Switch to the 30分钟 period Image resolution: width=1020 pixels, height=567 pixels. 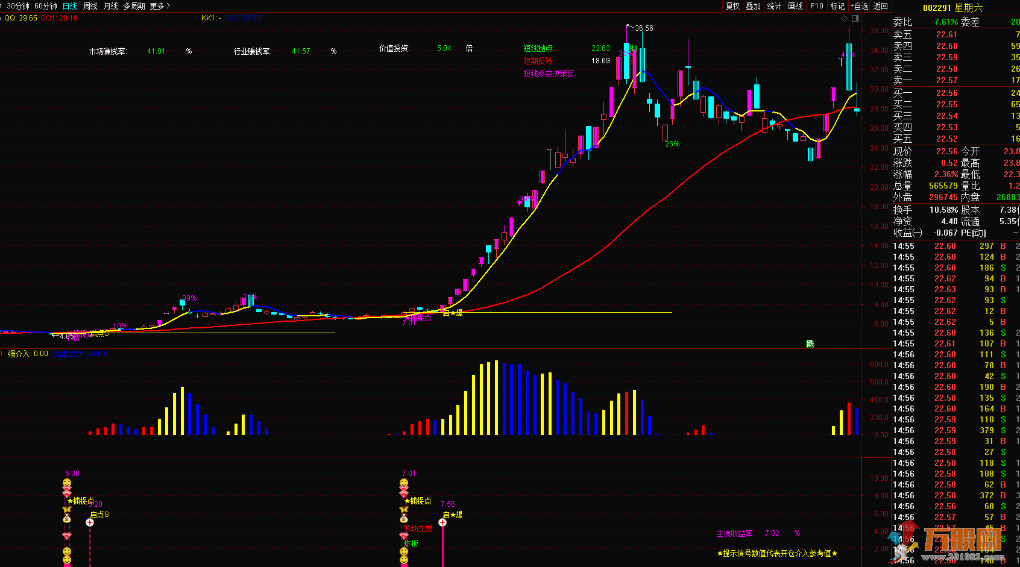tap(18, 6)
